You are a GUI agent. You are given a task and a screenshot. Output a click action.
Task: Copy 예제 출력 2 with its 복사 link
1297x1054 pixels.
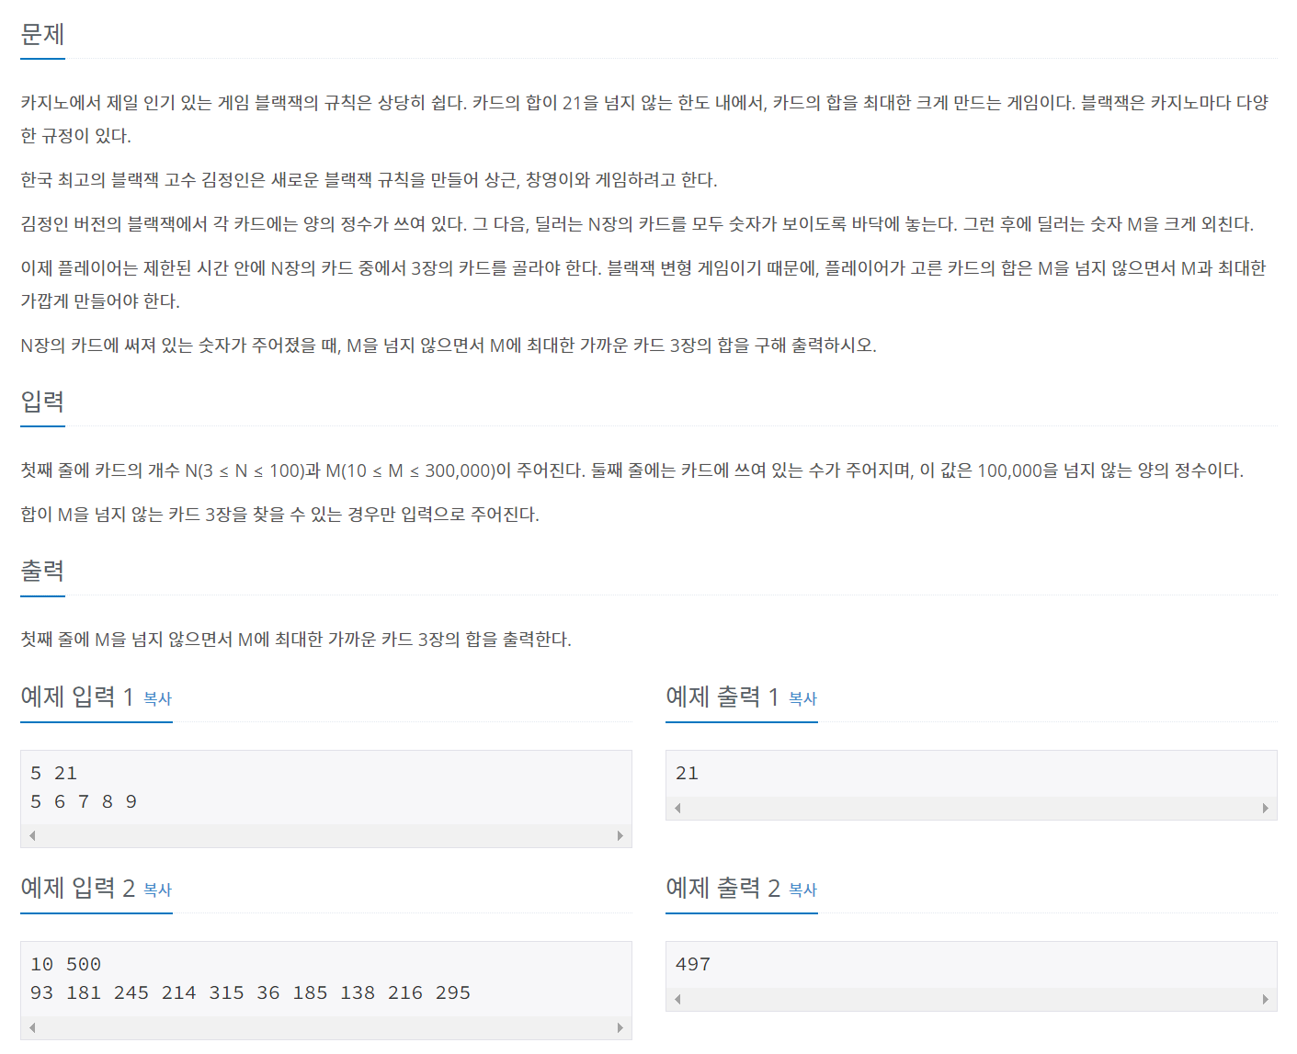click(x=802, y=890)
